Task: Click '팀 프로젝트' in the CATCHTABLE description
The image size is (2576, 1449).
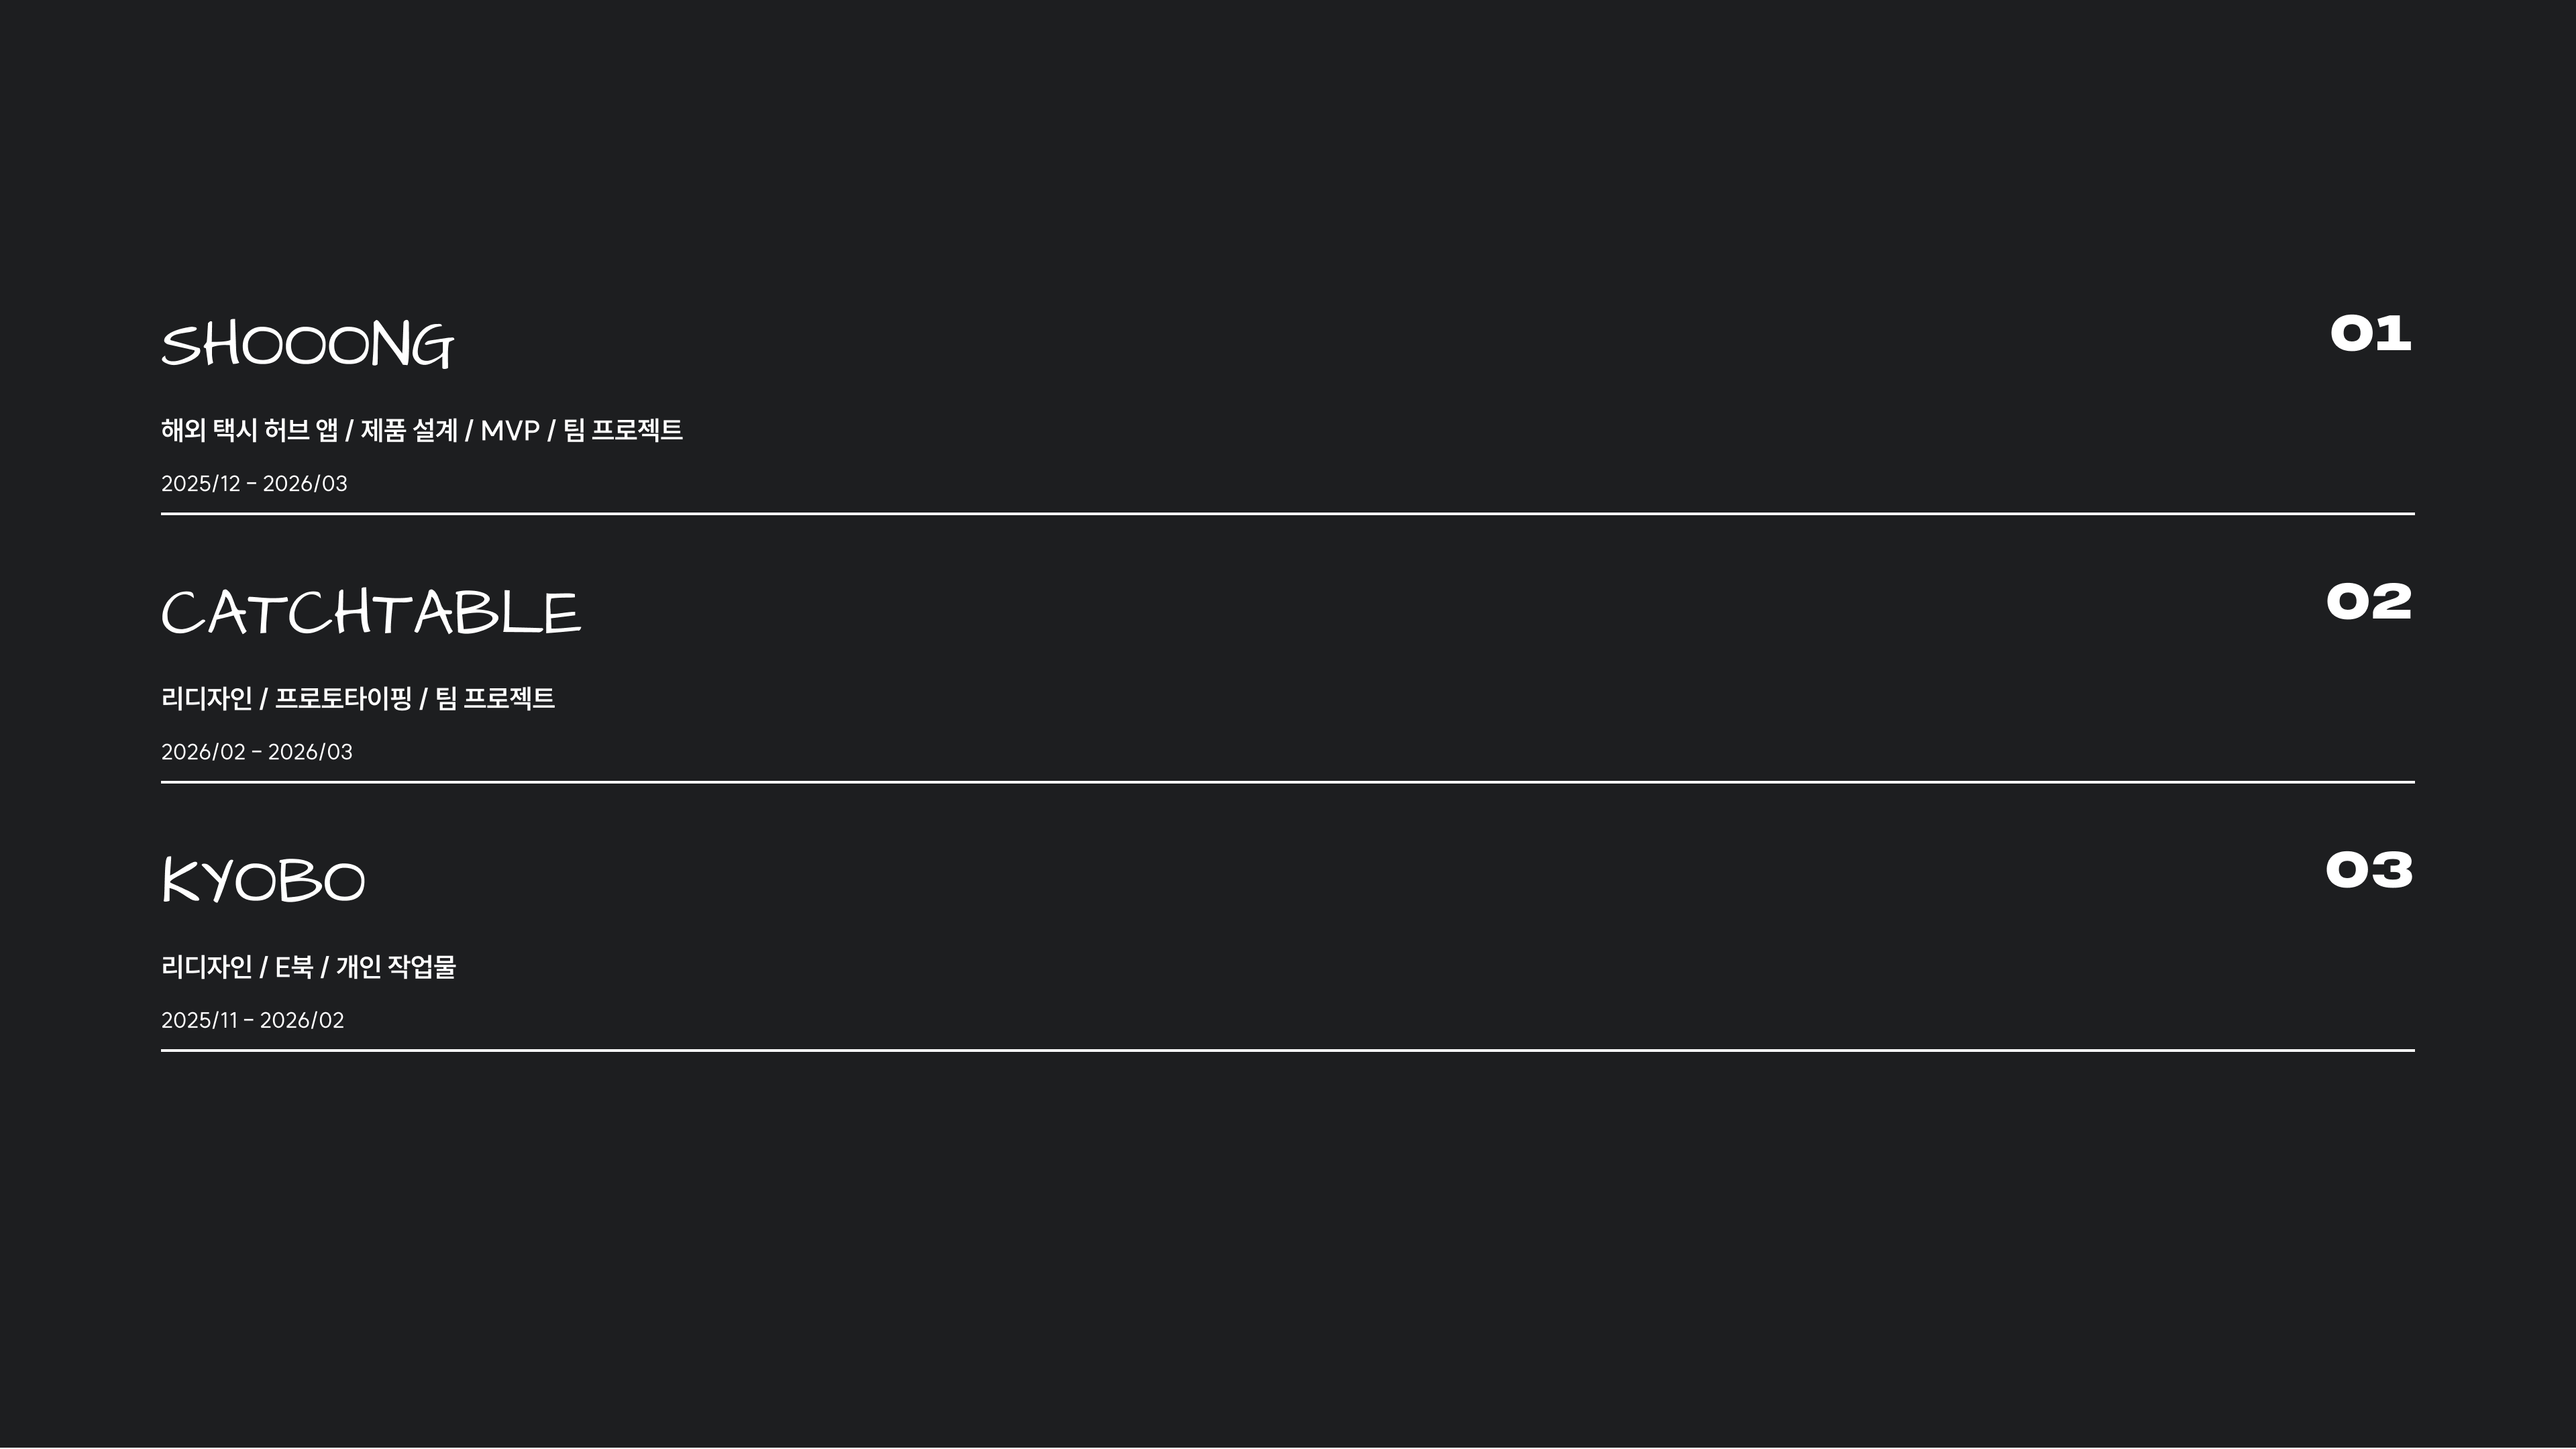Action: click(x=495, y=698)
